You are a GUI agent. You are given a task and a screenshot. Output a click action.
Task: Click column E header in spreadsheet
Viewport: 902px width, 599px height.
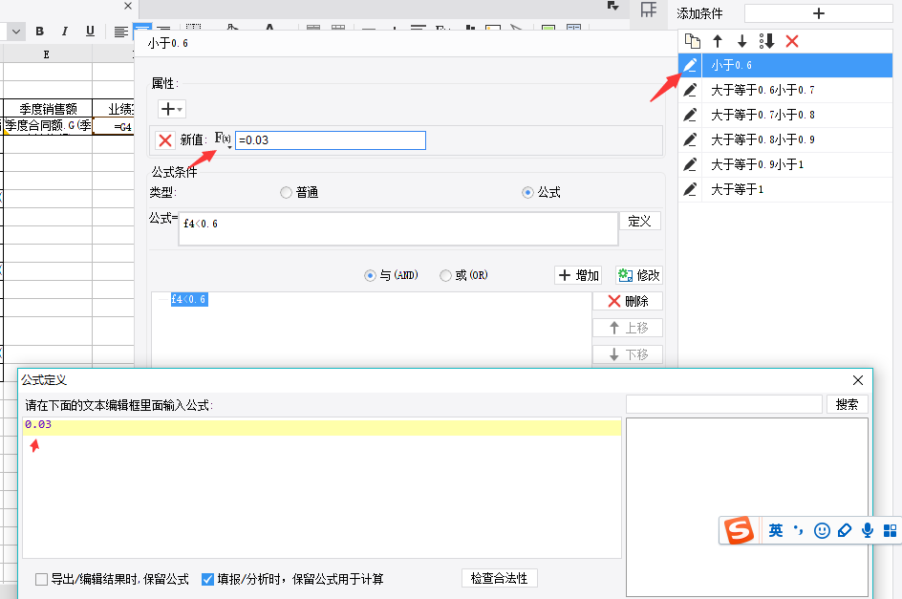click(47, 54)
